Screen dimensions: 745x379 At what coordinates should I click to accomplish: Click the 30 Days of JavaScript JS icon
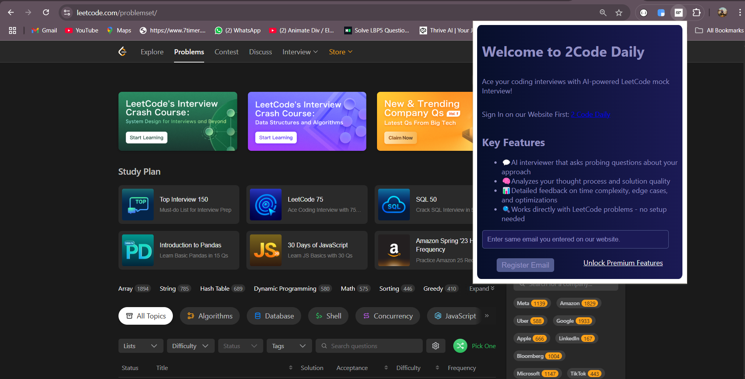tap(266, 250)
